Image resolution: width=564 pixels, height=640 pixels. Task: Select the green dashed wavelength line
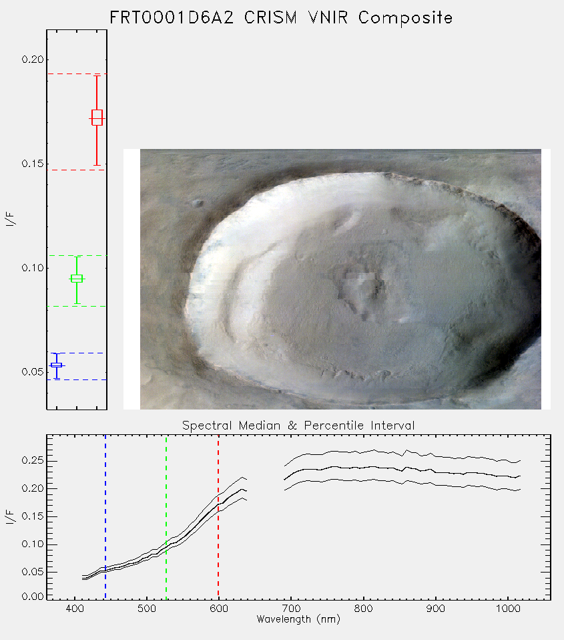[166, 516]
